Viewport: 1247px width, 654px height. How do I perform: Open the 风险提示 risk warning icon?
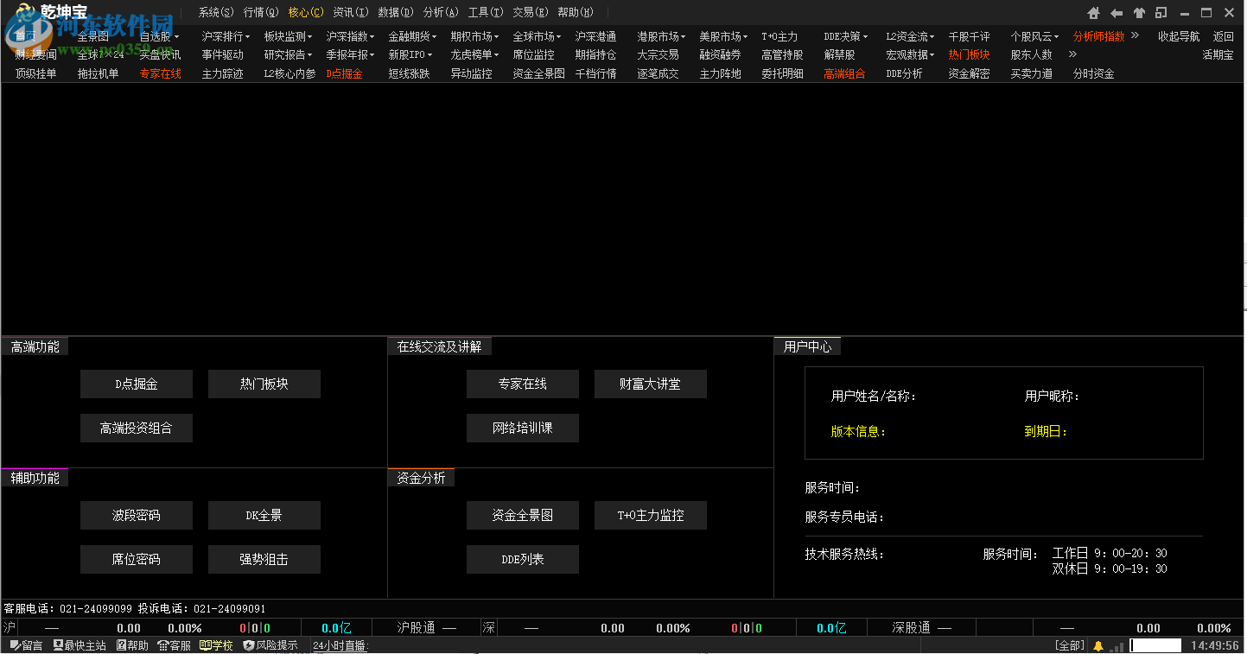pyautogui.click(x=270, y=644)
